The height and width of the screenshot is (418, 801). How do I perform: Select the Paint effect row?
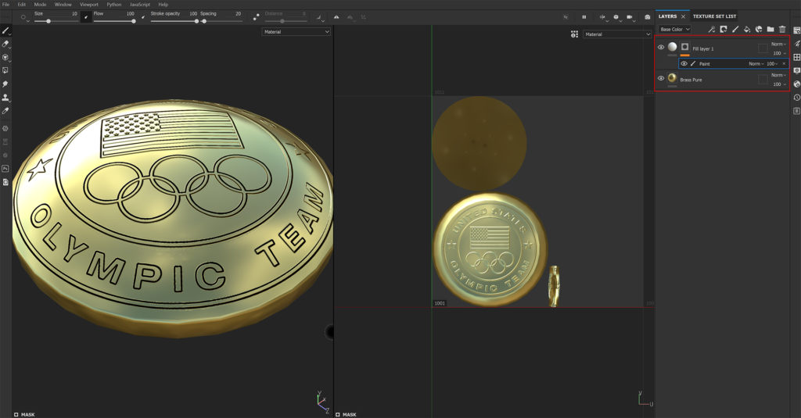(x=734, y=64)
